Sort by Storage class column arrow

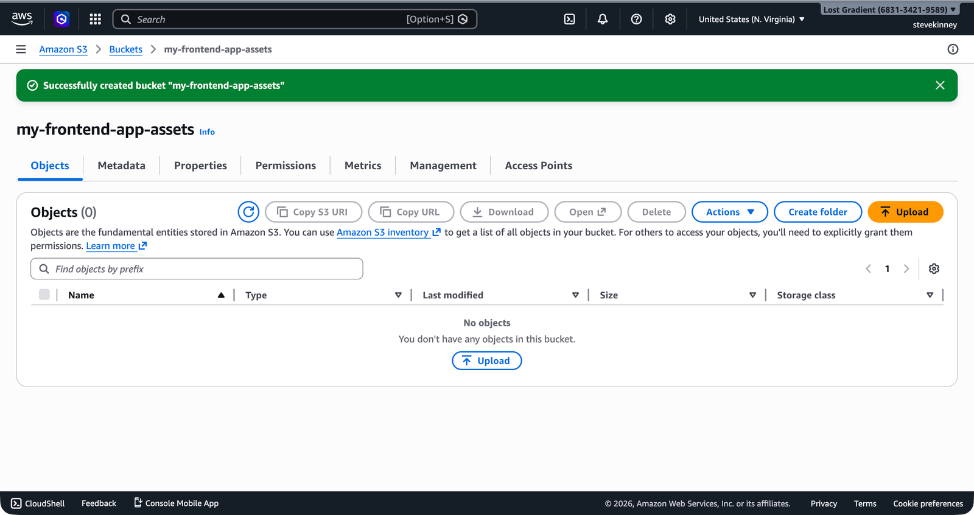coord(930,295)
